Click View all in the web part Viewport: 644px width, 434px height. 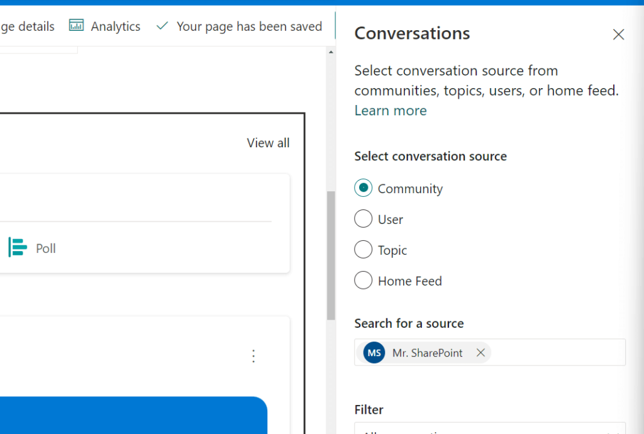268,143
